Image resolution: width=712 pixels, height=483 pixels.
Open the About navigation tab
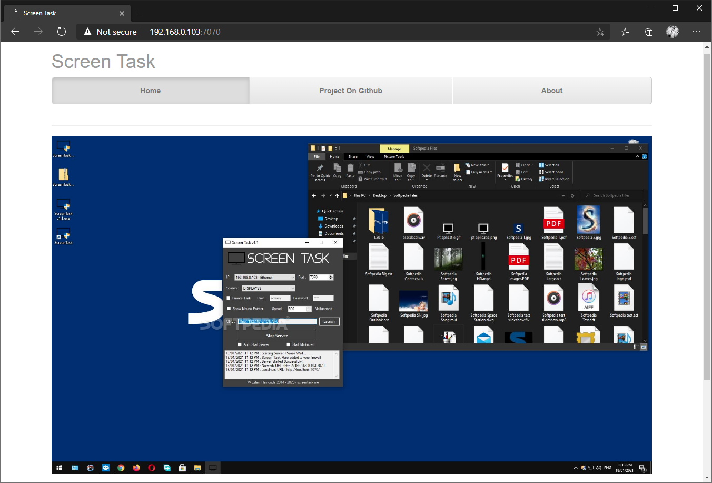click(x=552, y=91)
